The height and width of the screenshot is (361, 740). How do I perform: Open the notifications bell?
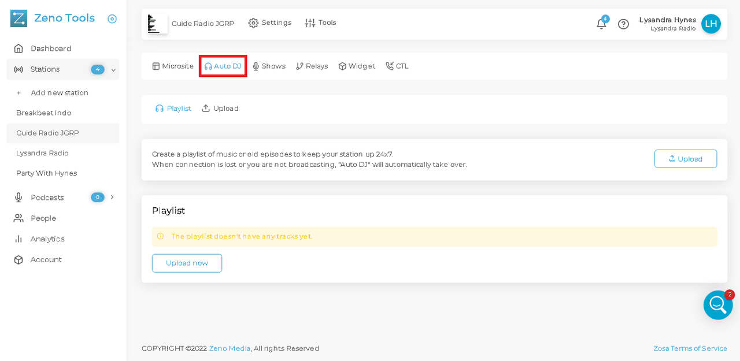click(x=601, y=24)
